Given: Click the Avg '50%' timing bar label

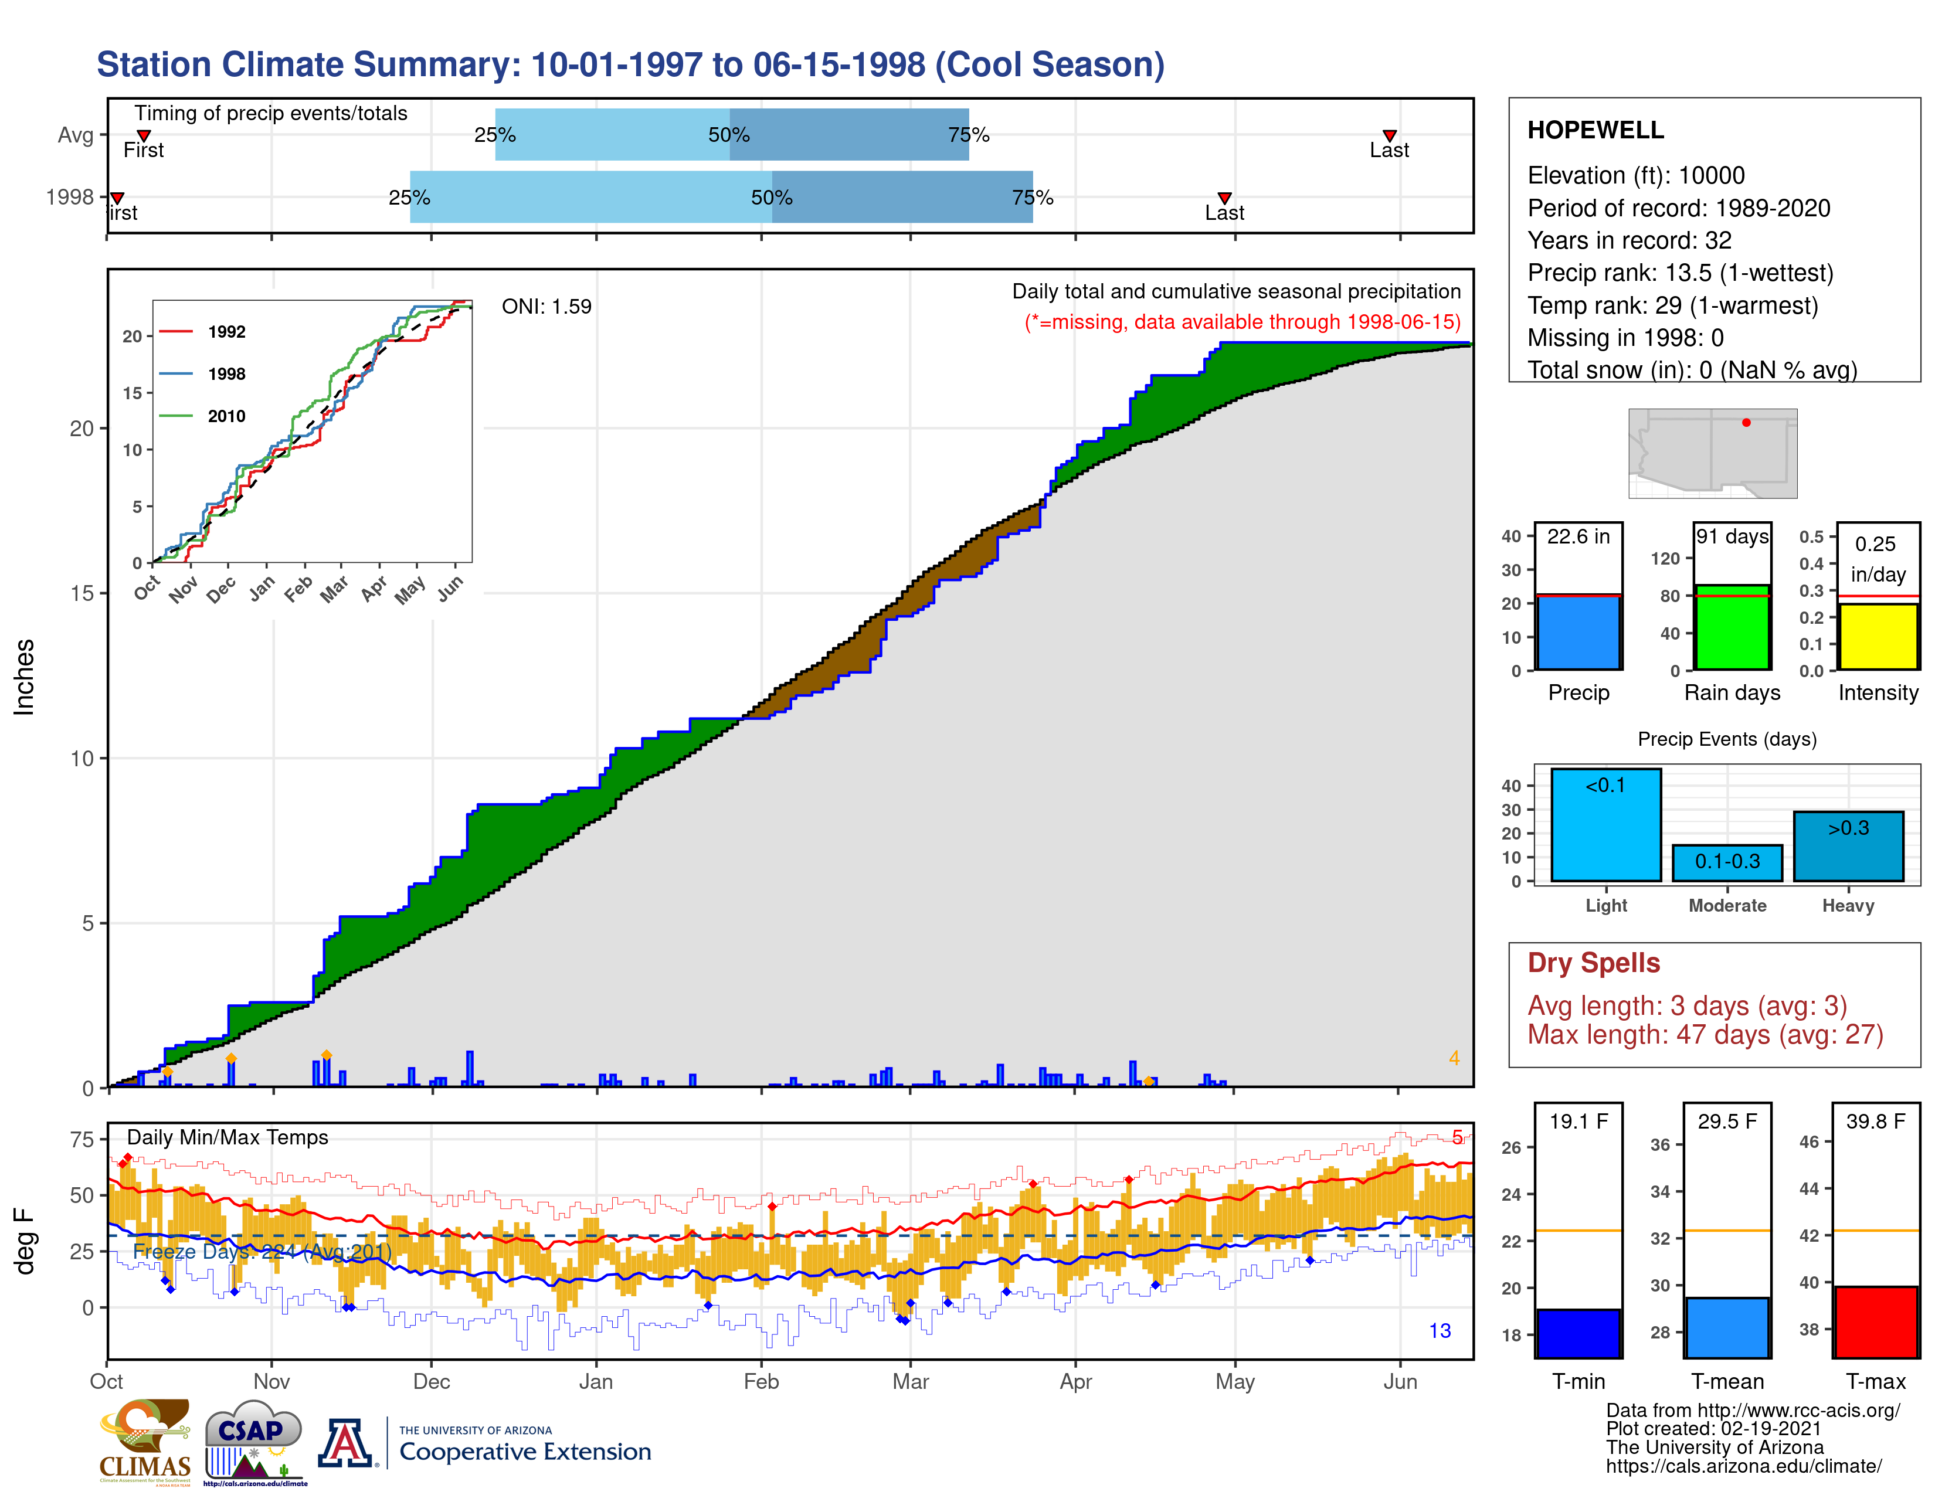Looking at the screenshot, I should 729,135.
